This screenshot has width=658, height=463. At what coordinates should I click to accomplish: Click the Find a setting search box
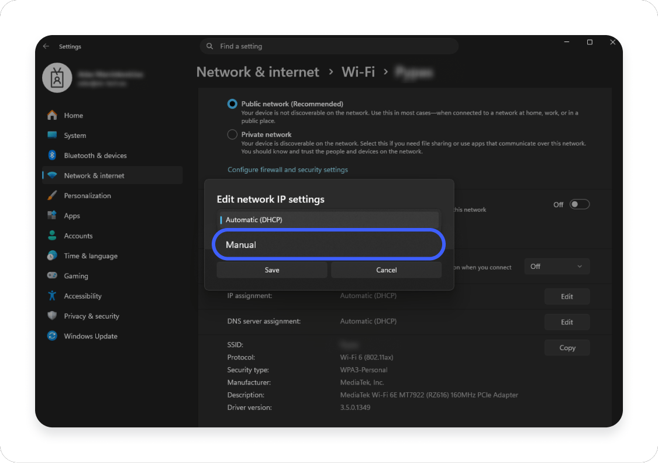tap(329, 46)
